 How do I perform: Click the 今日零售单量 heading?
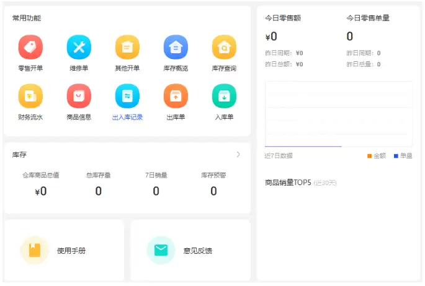368,18
